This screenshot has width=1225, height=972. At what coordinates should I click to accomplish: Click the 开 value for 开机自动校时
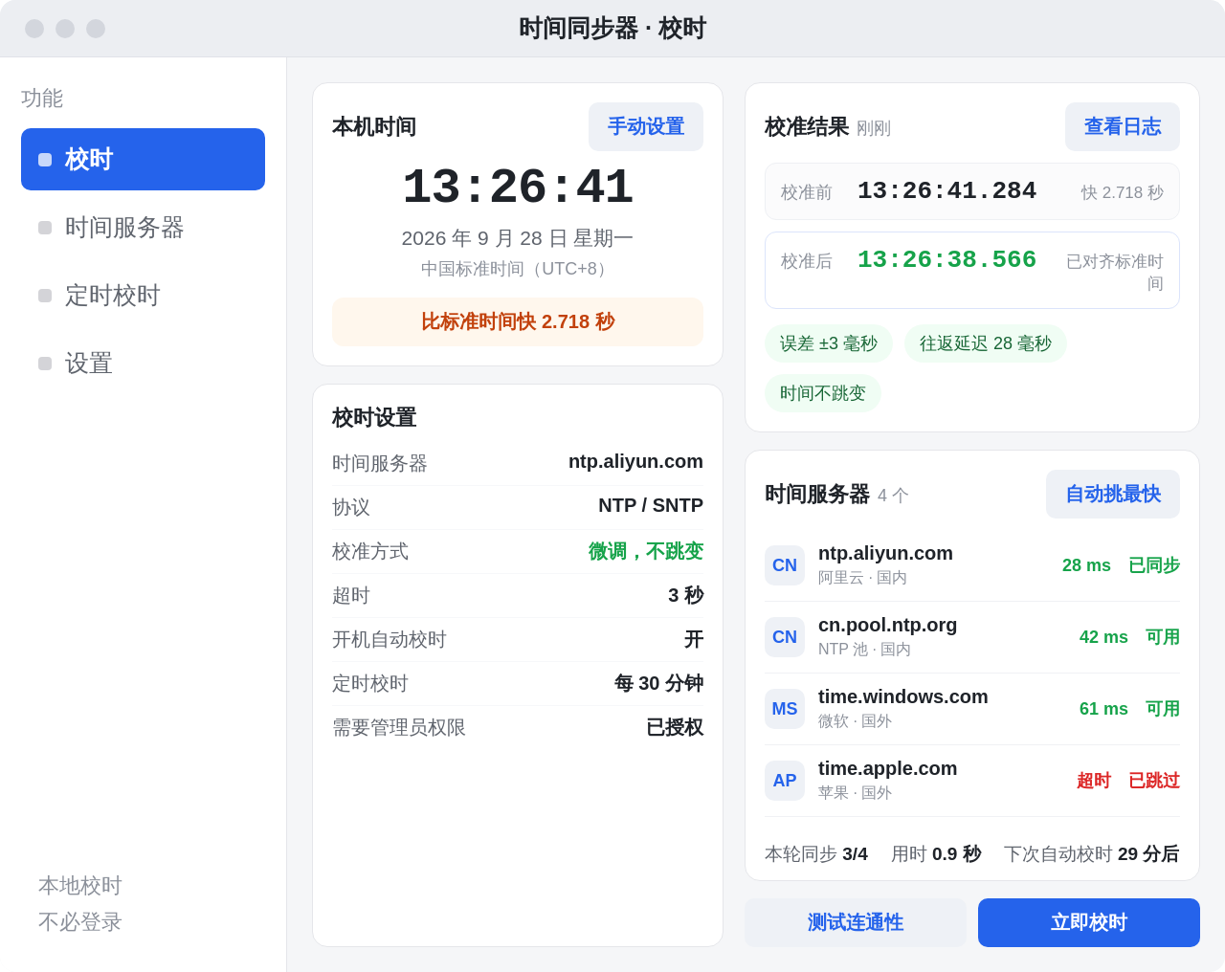point(694,639)
